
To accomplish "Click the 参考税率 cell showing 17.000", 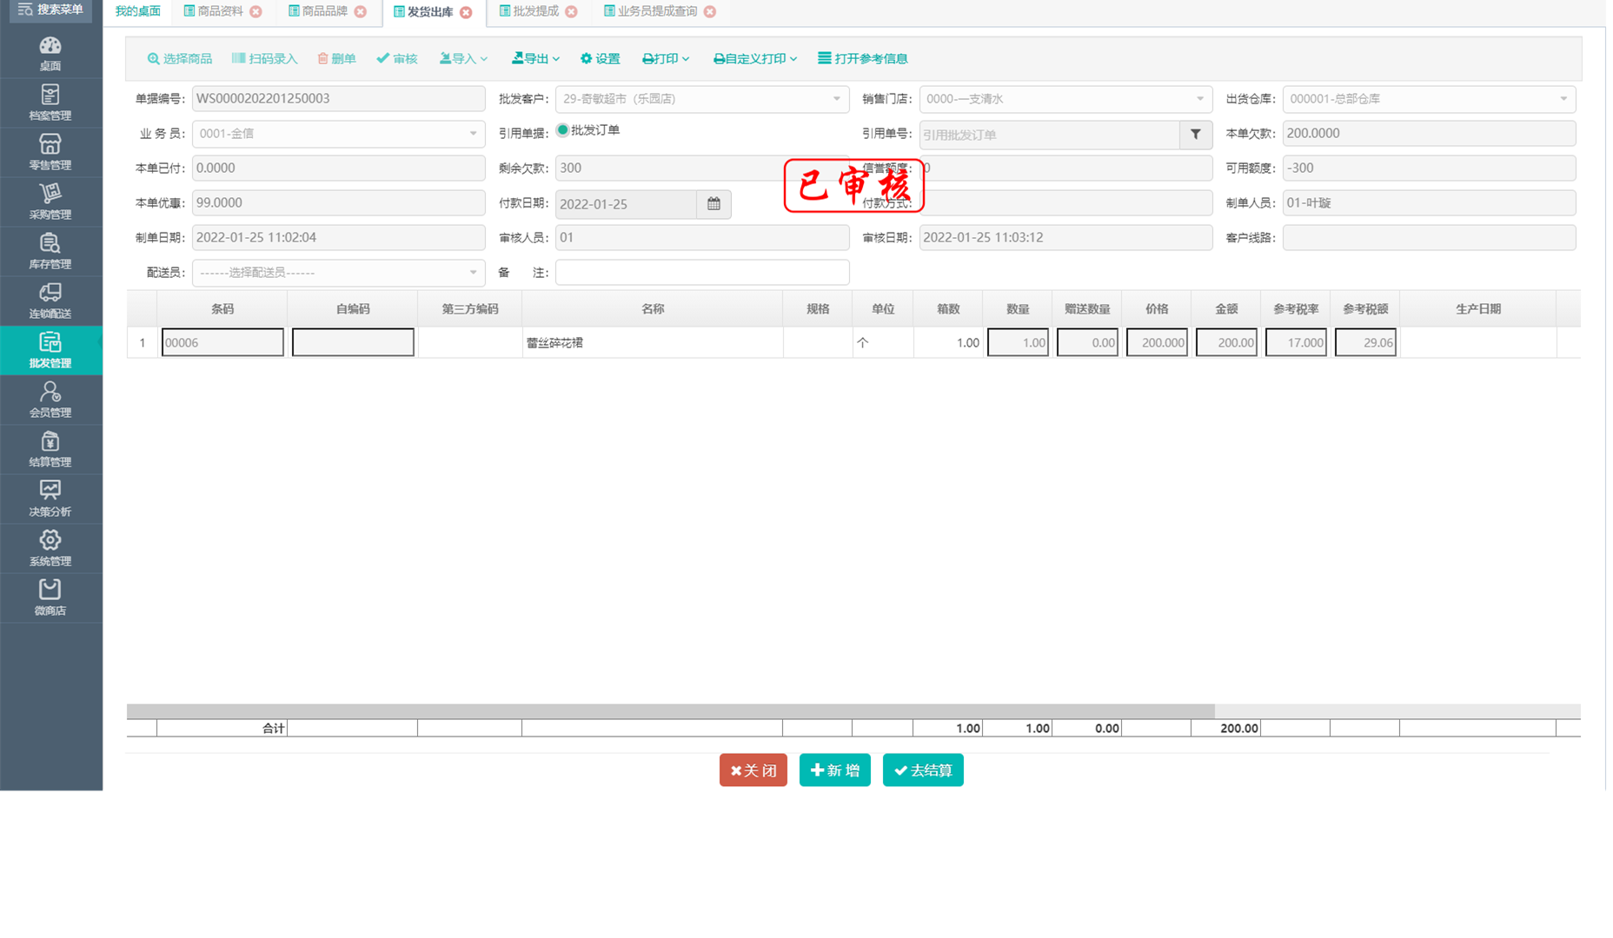I will point(1296,342).
